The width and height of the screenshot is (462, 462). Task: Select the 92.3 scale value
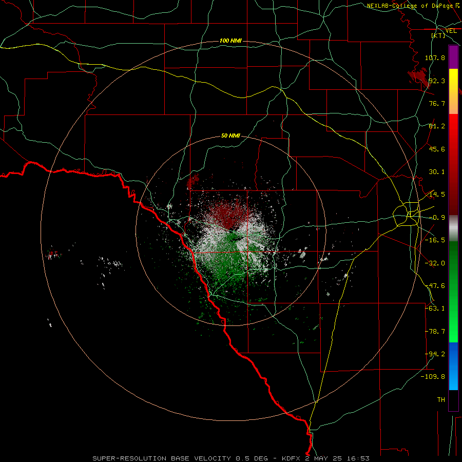(437, 81)
